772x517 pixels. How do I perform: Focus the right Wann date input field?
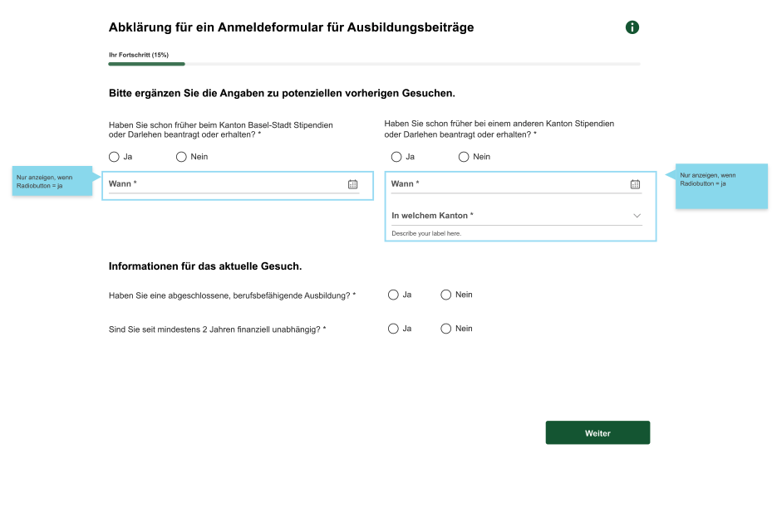[517, 184]
